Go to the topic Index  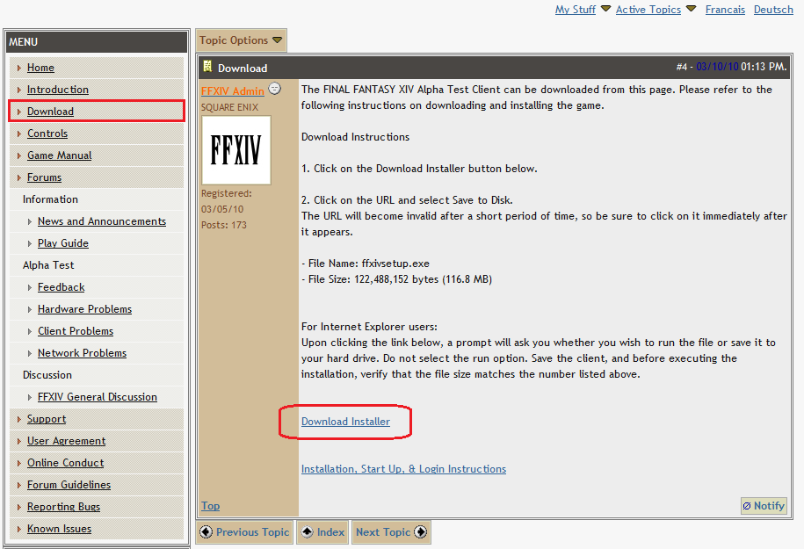[x=322, y=532]
